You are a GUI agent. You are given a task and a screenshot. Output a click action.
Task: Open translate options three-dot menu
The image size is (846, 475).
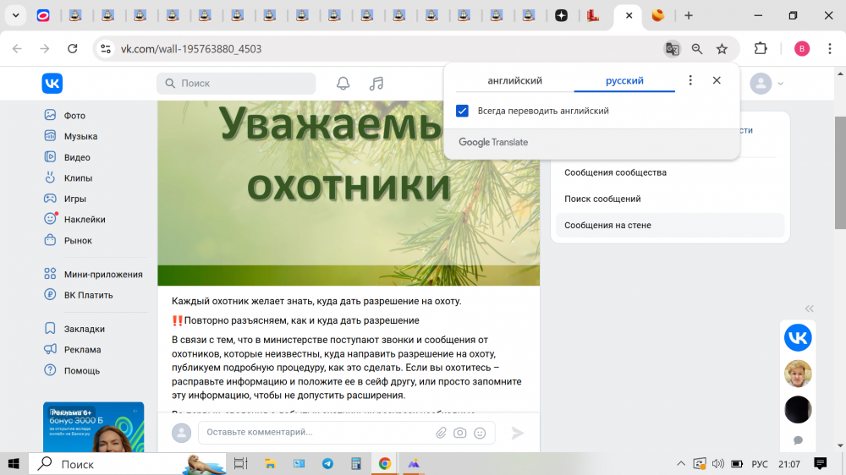pyautogui.click(x=690, y=80)
